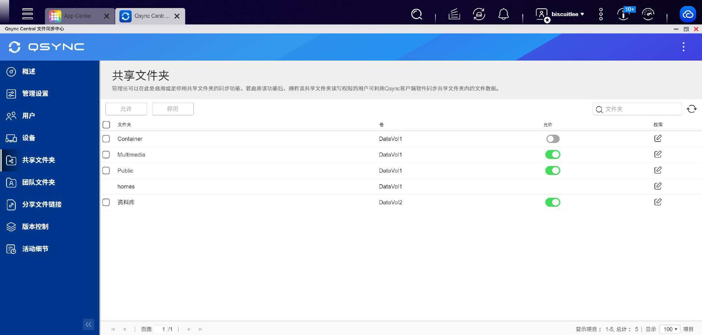Image resolution: width=702 pixels, height=335 pixels.
Task: Click the Multimedia folder name
Action: pyautogui.click(x=131, y=155)
